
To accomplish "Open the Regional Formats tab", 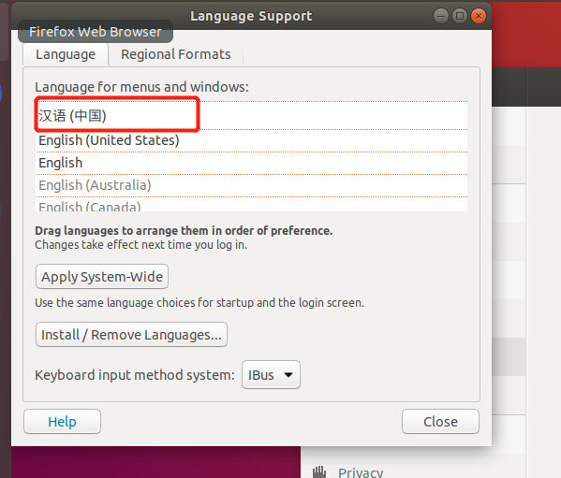I will 176,54.
